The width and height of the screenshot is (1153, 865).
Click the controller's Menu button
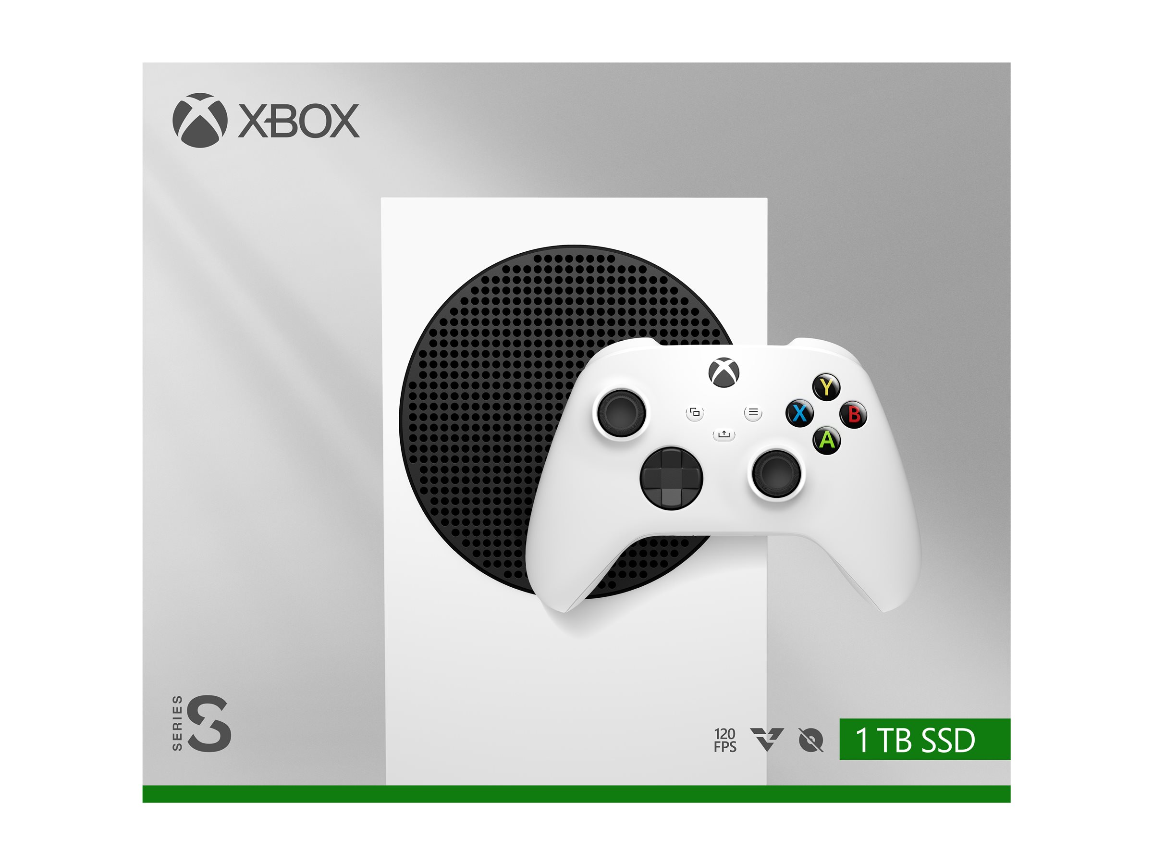coord(753,413)
